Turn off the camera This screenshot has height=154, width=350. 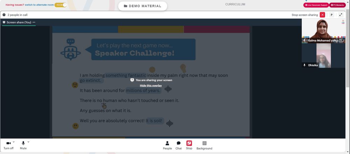point(8,145)
